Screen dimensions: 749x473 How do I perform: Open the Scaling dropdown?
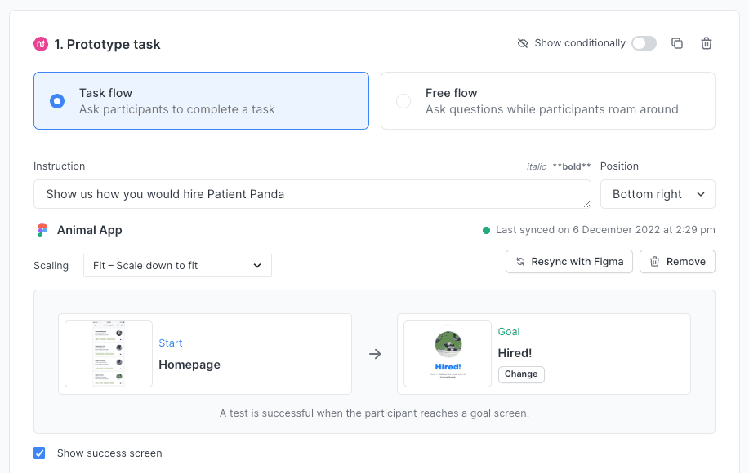point(177,265)
